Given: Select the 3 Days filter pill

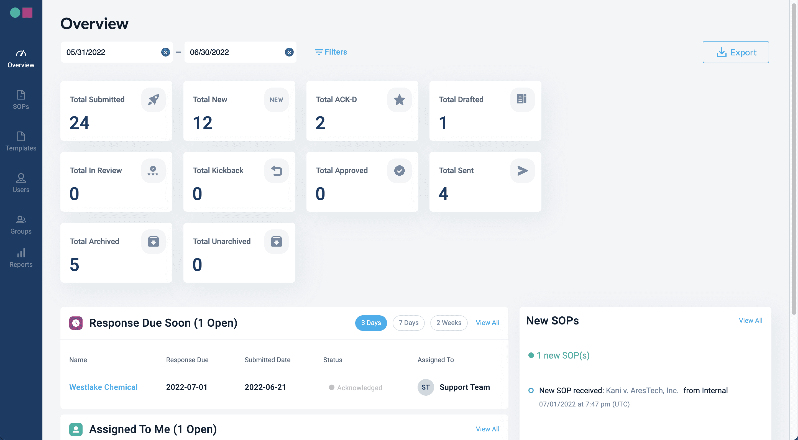Looking at the screenshot, I should 371,323.
